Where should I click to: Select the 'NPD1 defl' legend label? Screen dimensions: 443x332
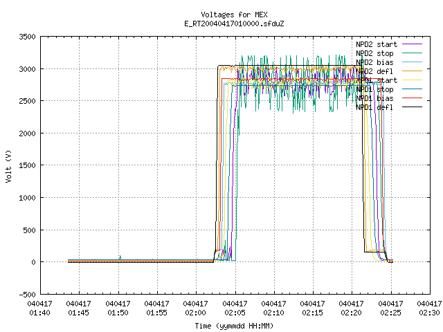pyautogui.click(x=374, y=108)
